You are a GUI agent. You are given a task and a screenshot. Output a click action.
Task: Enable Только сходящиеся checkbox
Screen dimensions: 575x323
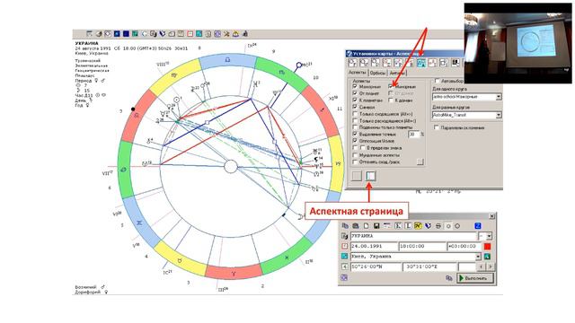tap(355, 114)
